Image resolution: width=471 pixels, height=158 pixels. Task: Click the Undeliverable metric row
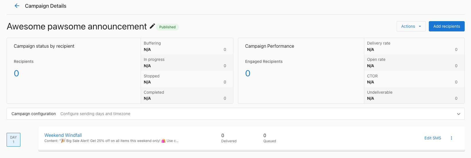(x=414, y=95)
